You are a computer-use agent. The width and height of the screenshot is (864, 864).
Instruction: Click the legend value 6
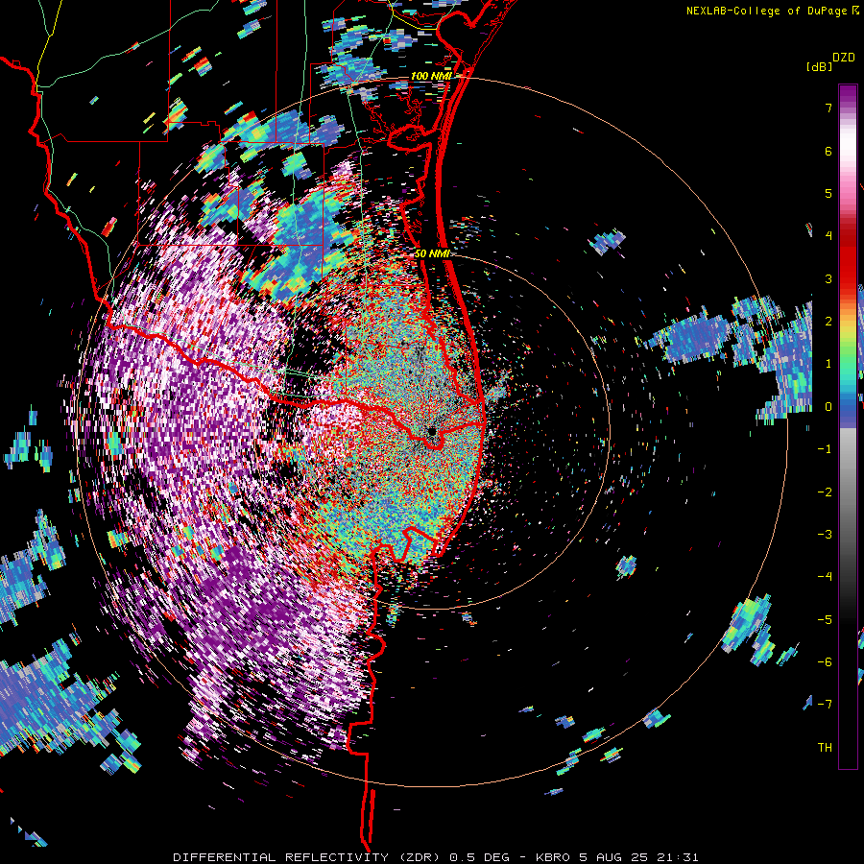[x=828, y=151]
